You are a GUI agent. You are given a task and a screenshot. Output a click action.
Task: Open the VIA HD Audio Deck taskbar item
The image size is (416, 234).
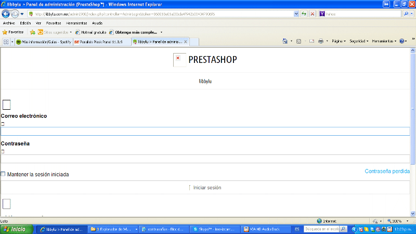click(x=266, y=229)
